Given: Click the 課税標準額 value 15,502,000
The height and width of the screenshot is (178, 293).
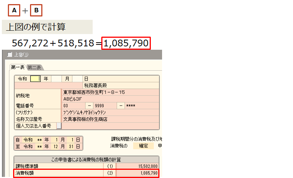Looking at the screenshot, I should (138, 166).
